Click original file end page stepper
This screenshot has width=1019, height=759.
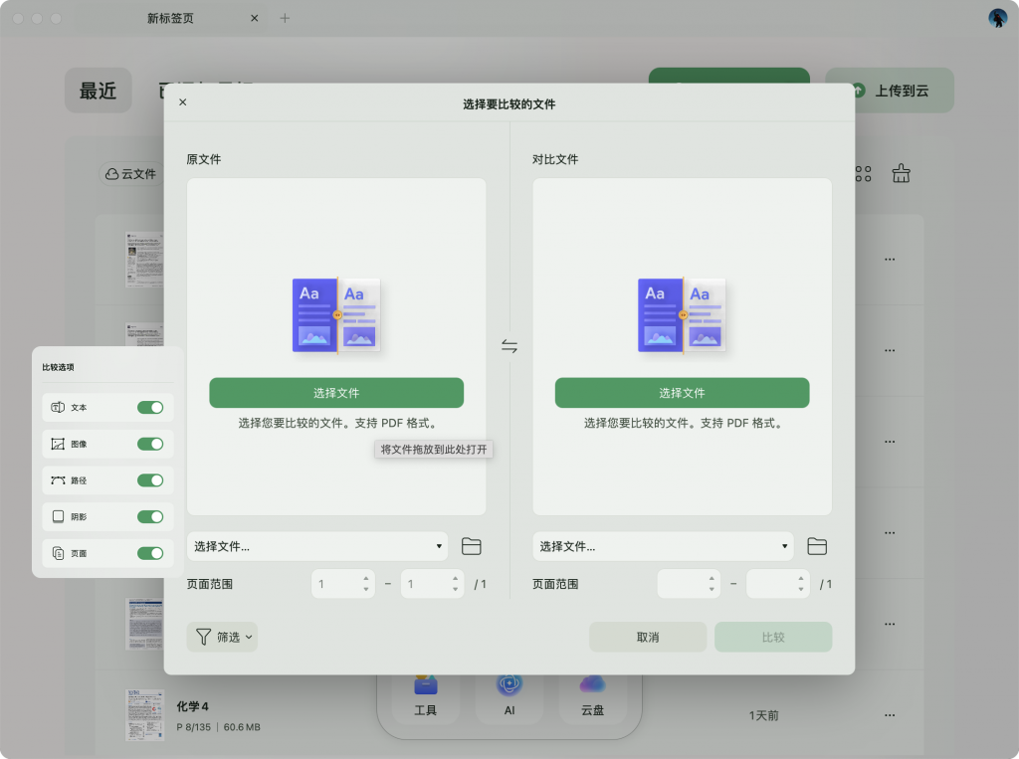click(x=455, y=584)
